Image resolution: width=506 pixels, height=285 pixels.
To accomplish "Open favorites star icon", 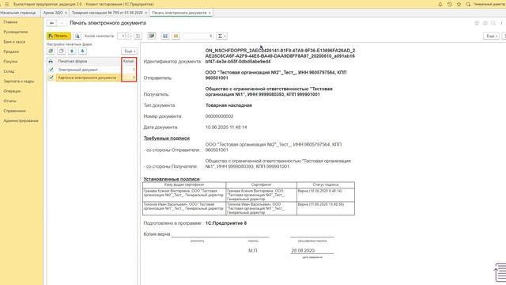I will tap(459, 4).
